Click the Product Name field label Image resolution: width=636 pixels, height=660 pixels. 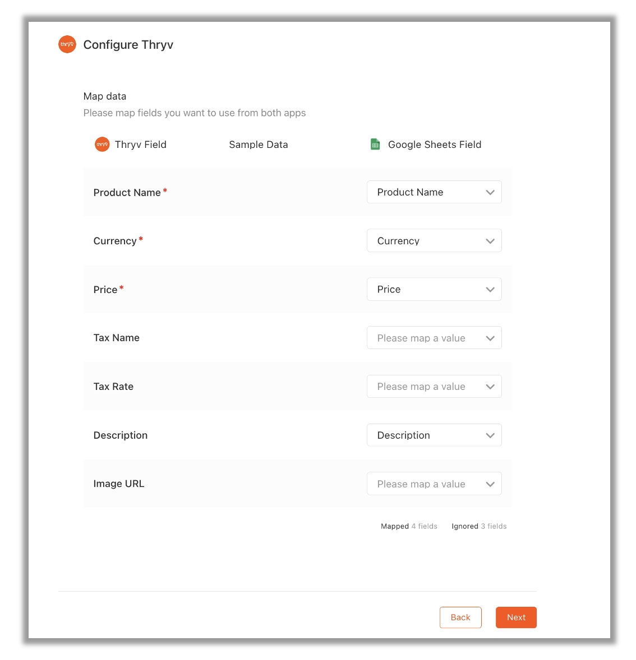click(x=127, y=193)
